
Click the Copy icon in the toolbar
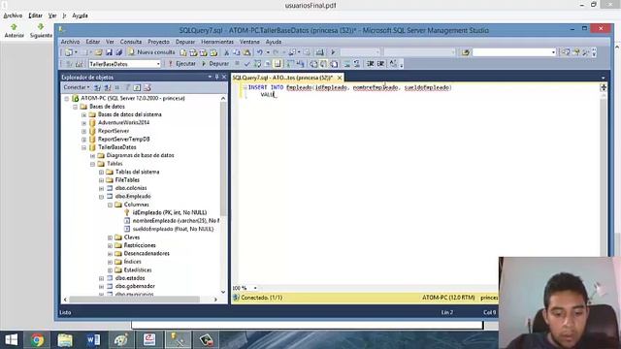[x=237, y=52]
